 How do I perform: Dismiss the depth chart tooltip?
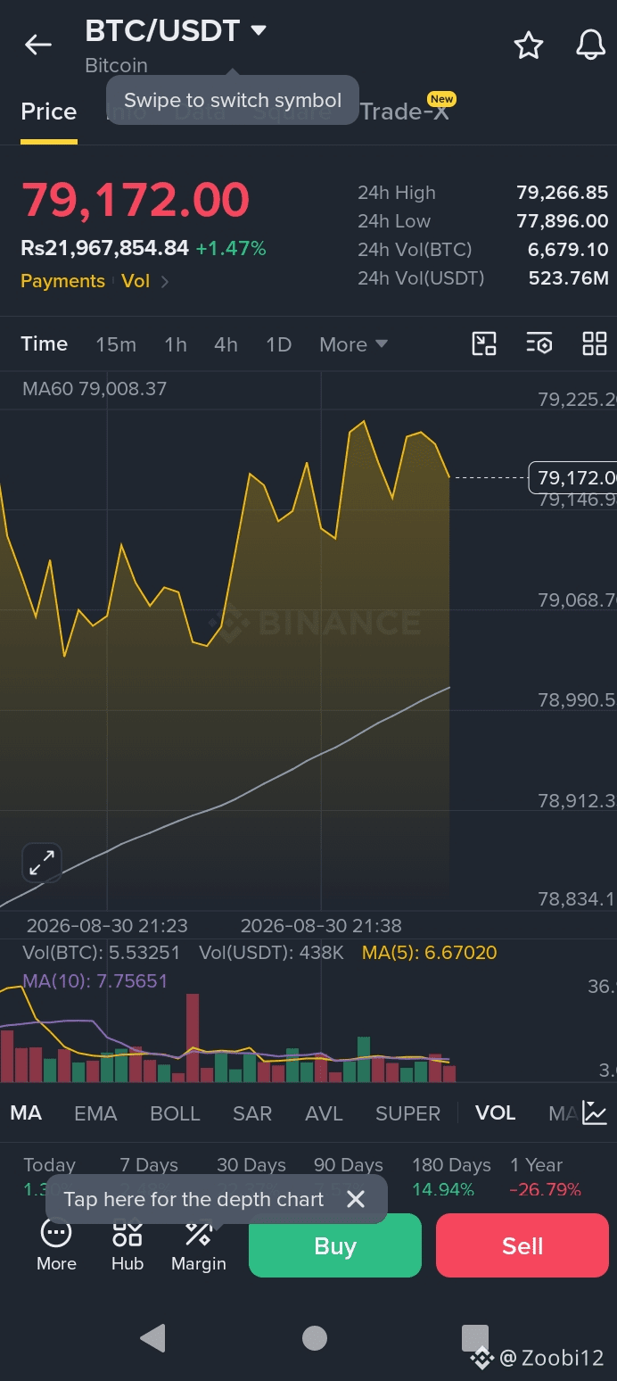(x=356, y=1199)
